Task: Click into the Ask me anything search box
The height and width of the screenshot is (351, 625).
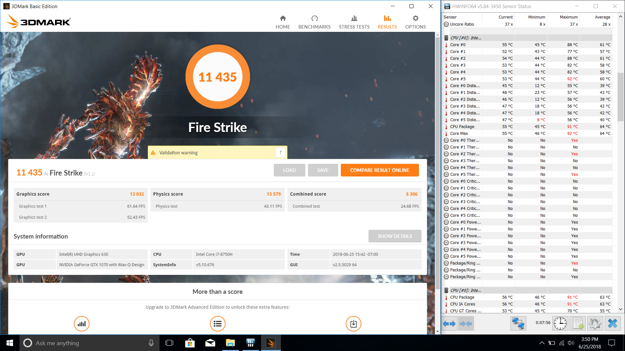Action: point(90,343)
